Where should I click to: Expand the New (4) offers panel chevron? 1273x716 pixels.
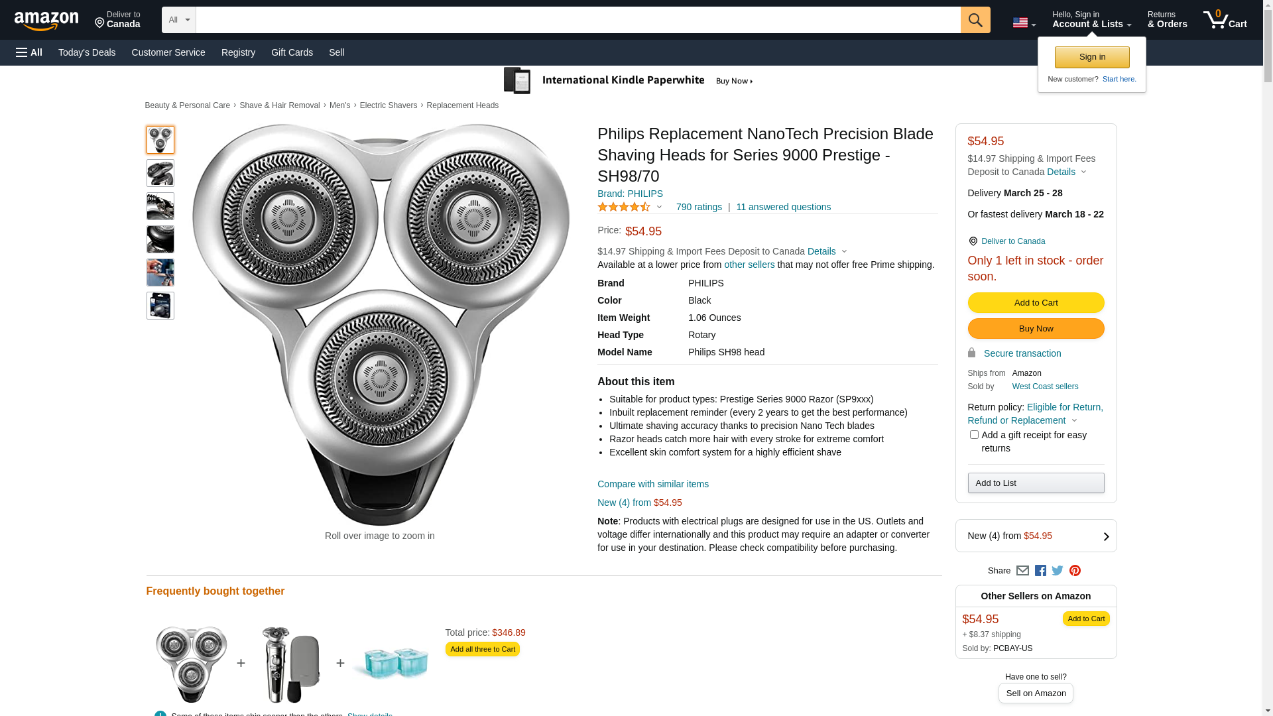coord(1106,536)
